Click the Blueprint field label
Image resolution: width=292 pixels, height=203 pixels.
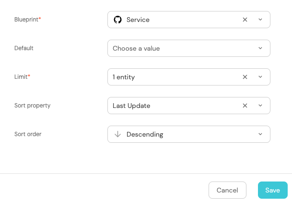(27, 20)
